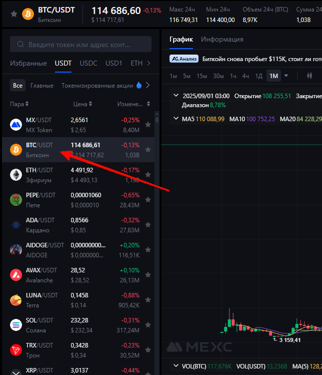Open the Информация tab

(x=222, y=39)
